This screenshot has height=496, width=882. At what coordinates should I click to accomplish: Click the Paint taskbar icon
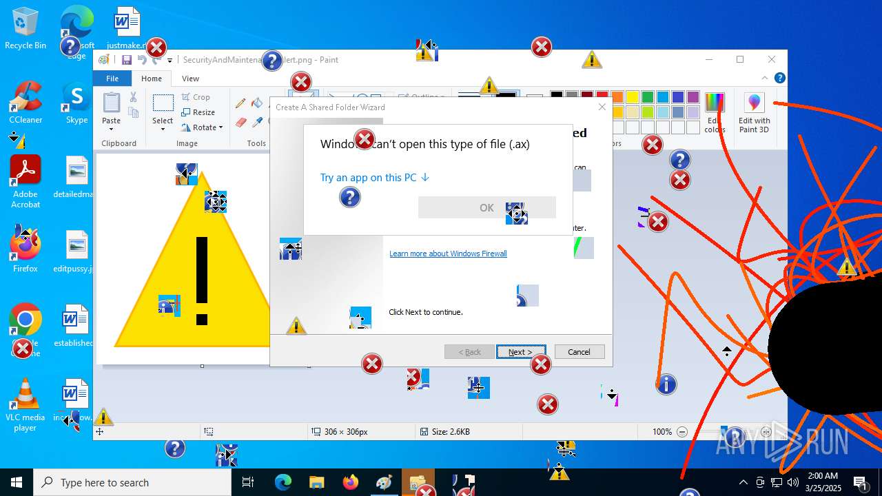384,482
